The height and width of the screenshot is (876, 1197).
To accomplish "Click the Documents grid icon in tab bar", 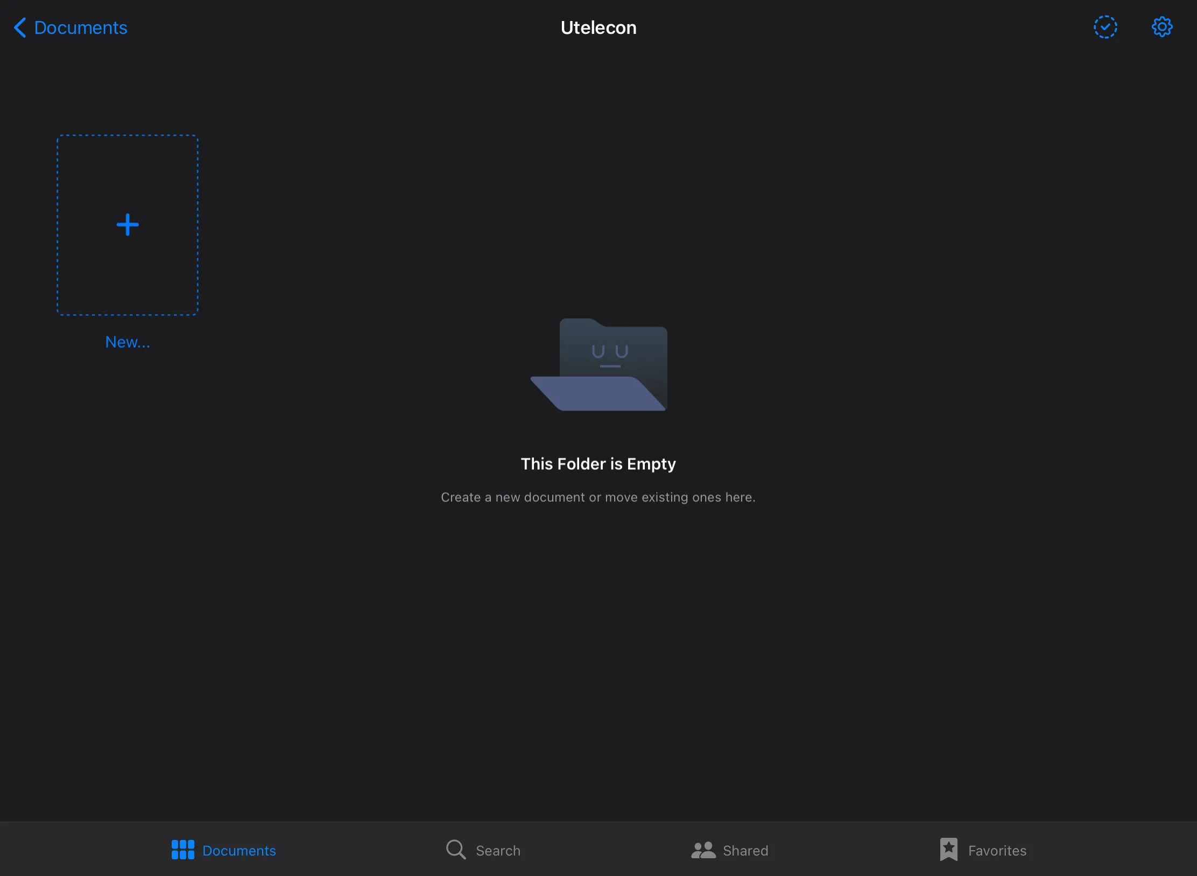I will pyautogui.click(x=183, y=850).
